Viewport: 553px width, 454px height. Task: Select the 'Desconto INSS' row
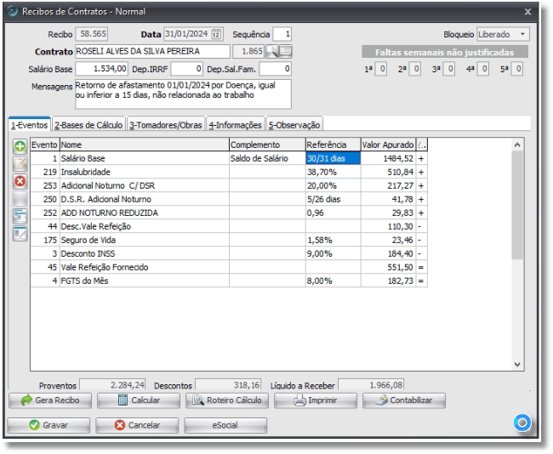coord(229,254)
